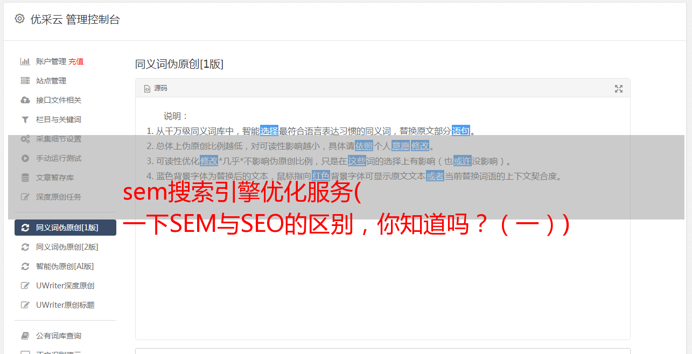This screenshot has height=354, width=692.
Task: Open UWriter深度原创 from sidebar
Action: tap(65, 286)
